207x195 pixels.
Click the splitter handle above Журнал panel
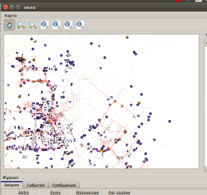coord(143,173)
